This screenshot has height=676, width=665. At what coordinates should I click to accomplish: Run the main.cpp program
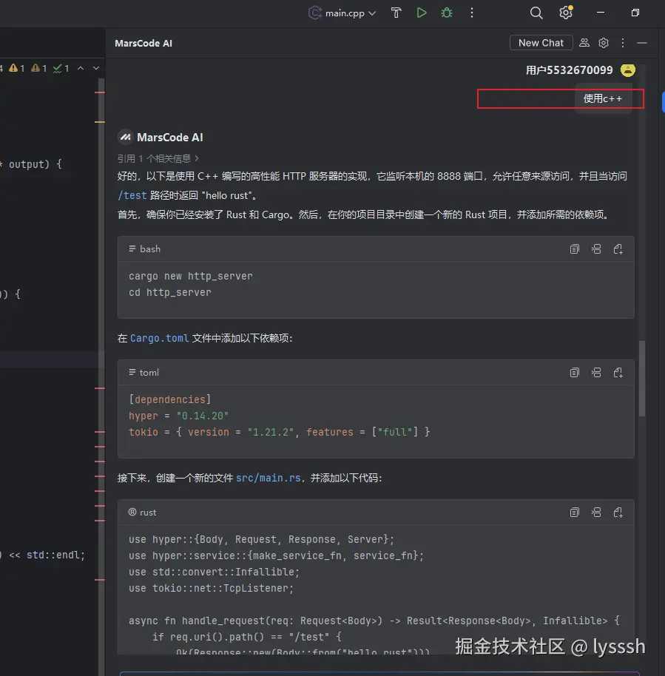click(x=422, y=13)
